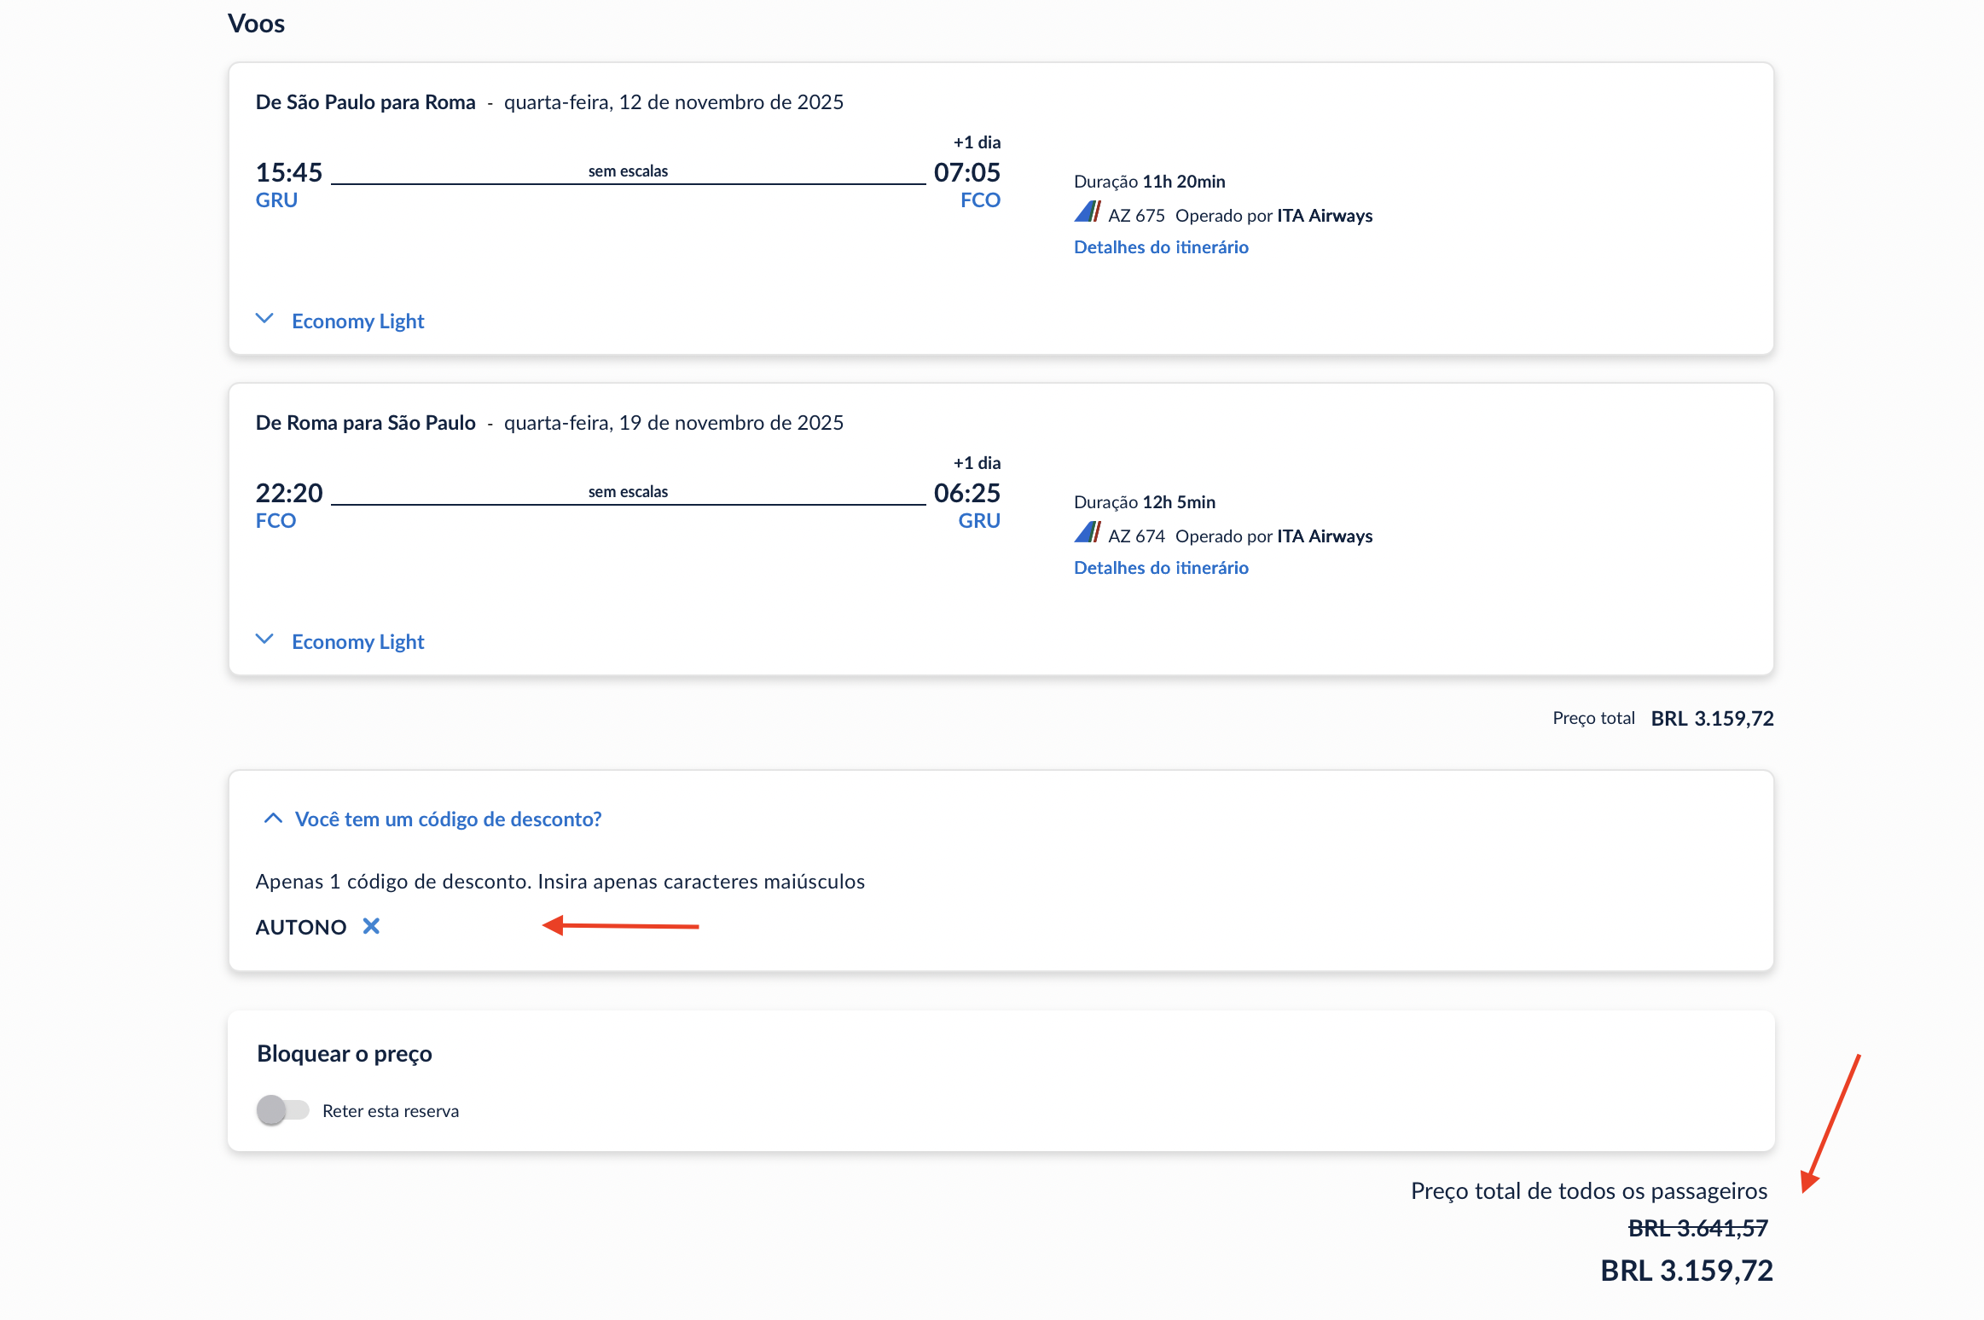This screenshot has width=1984, height=1320.
Task: Collapse the discount code section chevron
Action: coord(273,819)
